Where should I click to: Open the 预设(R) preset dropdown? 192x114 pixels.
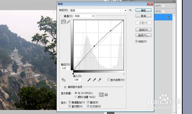click(x=98, y=10)
